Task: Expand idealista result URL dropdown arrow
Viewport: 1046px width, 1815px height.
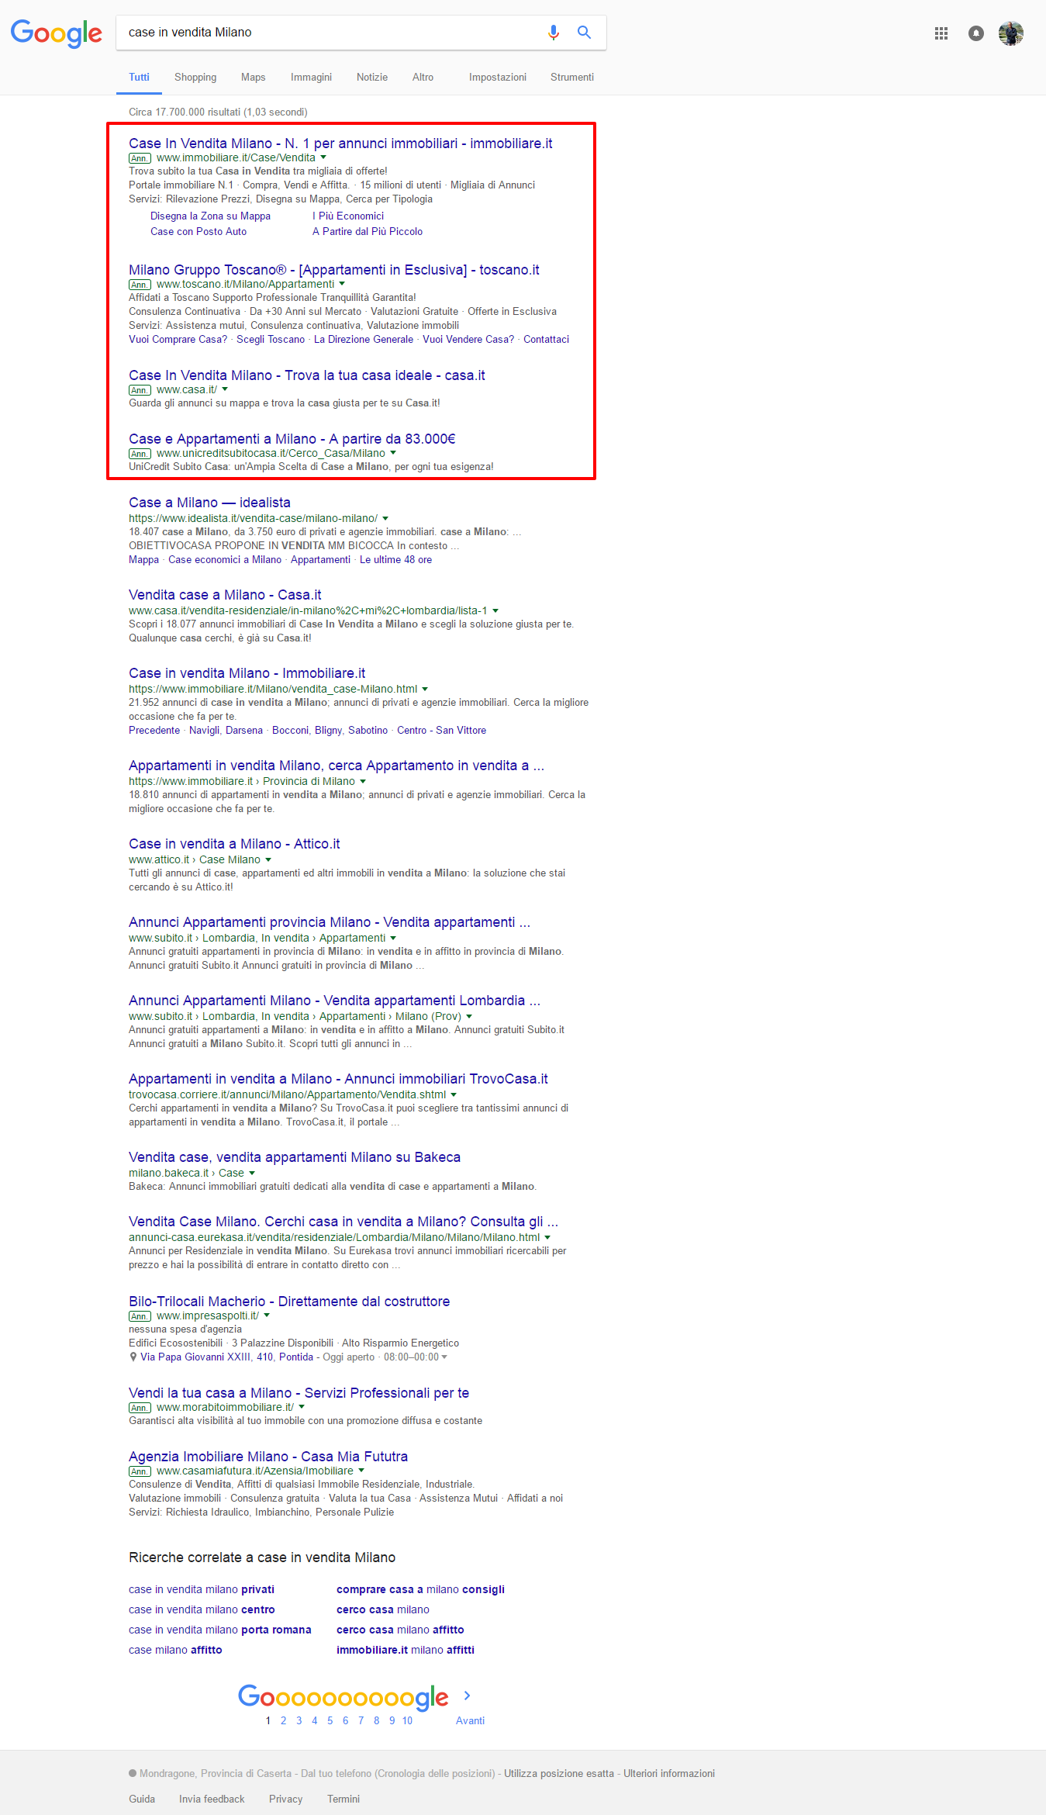Action: 385,518
